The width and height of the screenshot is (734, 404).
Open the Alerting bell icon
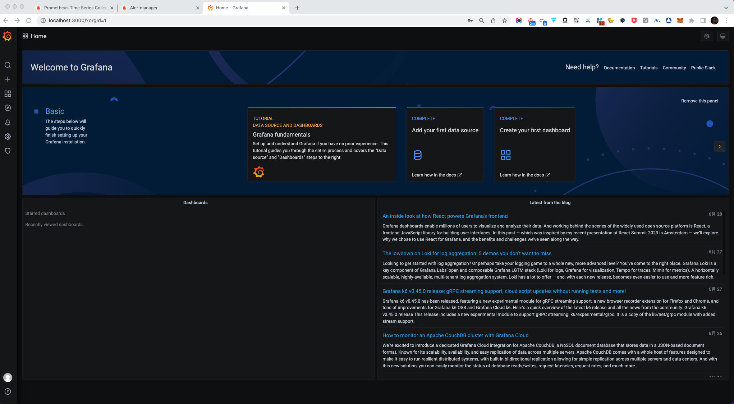pos(8,122)
